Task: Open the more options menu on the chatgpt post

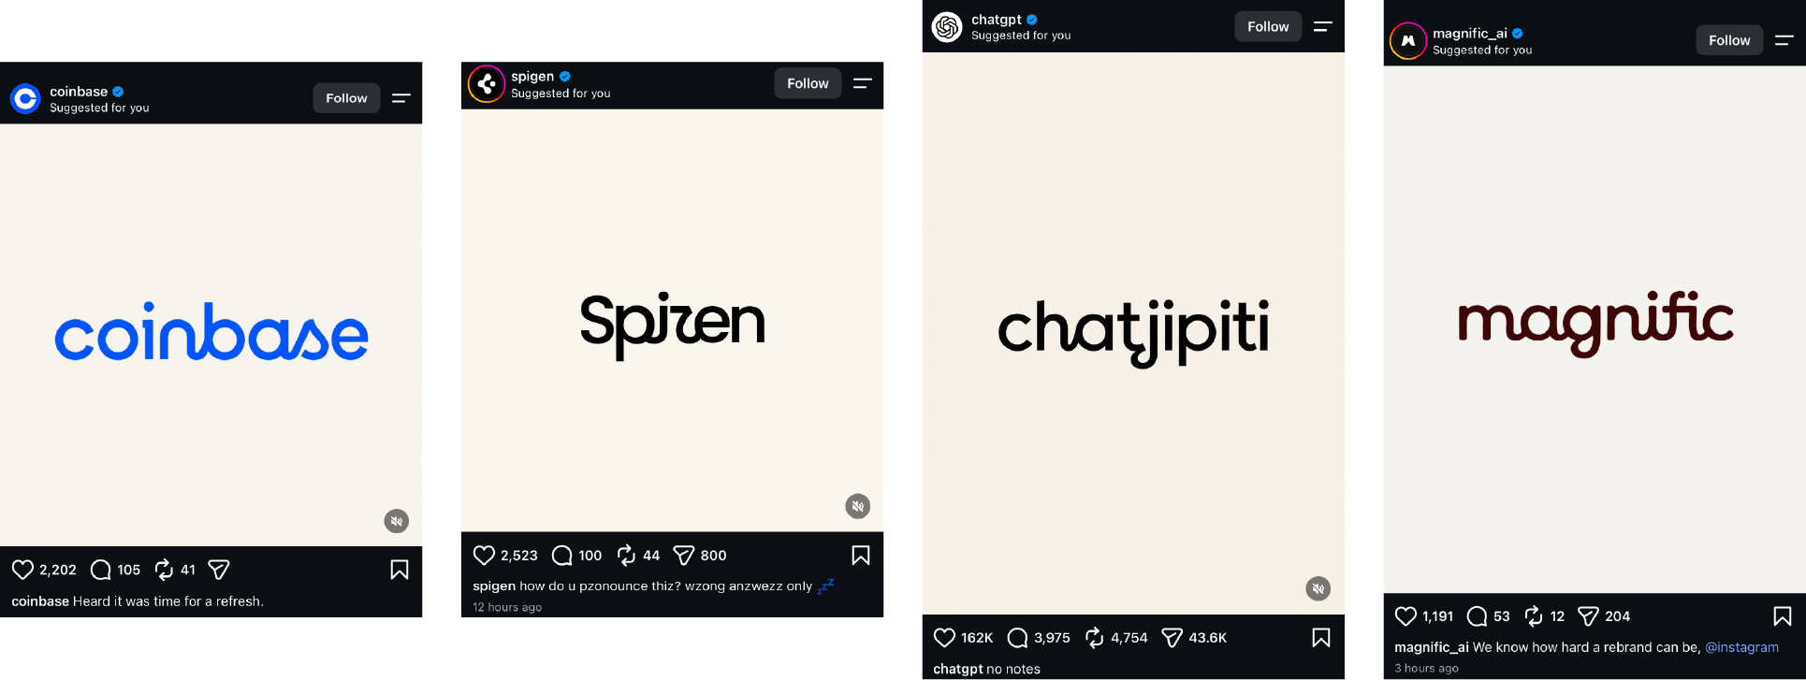Action: click(x=1323, y=27)
